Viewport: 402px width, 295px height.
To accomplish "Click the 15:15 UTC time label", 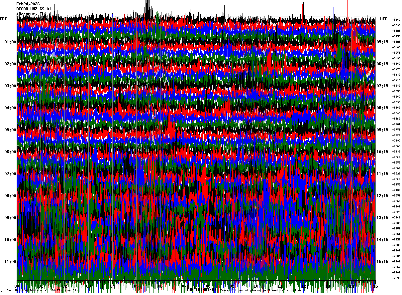I will (382, 262).
